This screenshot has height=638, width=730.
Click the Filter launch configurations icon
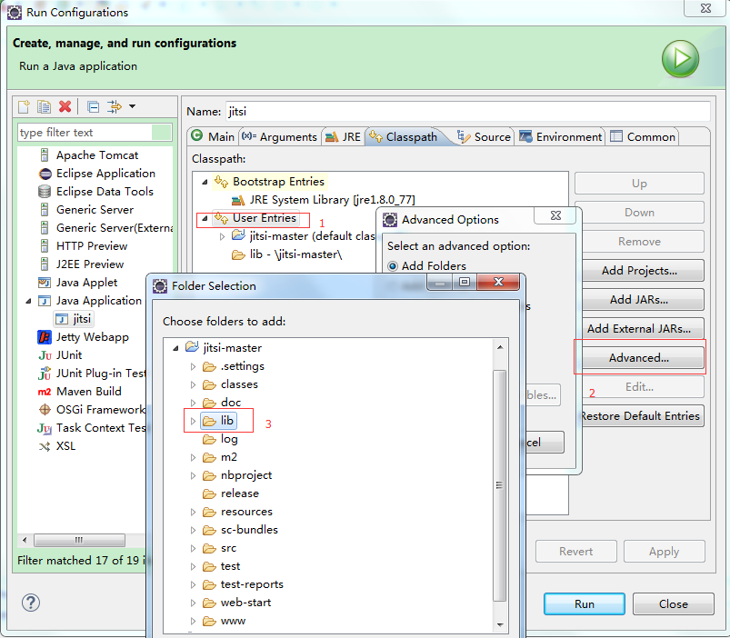[x=114, y=106]
